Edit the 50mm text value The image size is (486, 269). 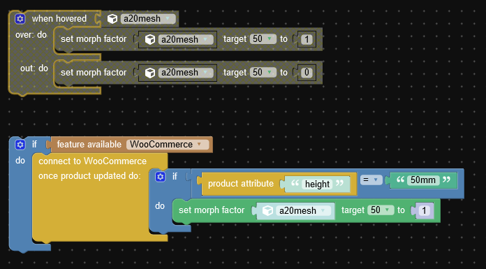(422, 180)
